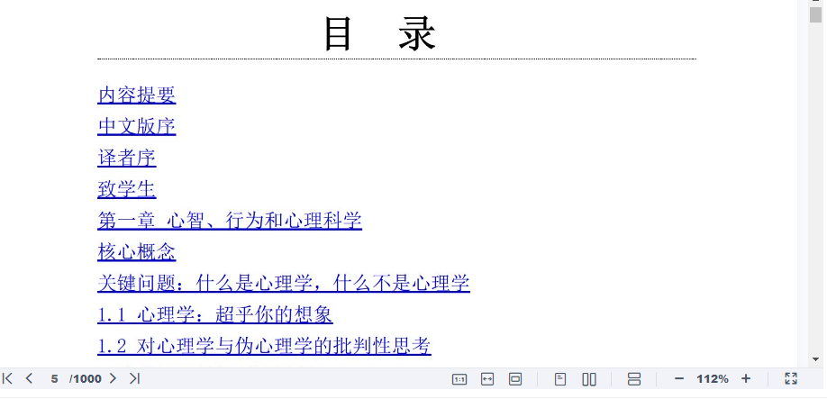Go to the previous page
Screen dimensions: 827x399
(x=29, y=379)
